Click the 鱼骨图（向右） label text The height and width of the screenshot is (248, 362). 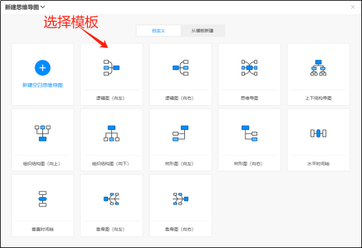[180, 229]
